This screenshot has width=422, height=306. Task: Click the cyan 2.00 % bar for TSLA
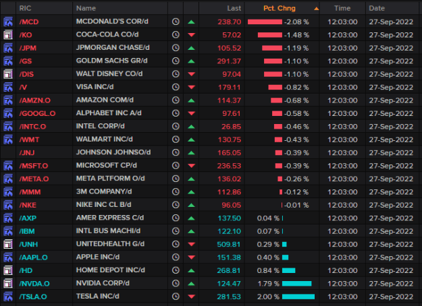point(298,297)
